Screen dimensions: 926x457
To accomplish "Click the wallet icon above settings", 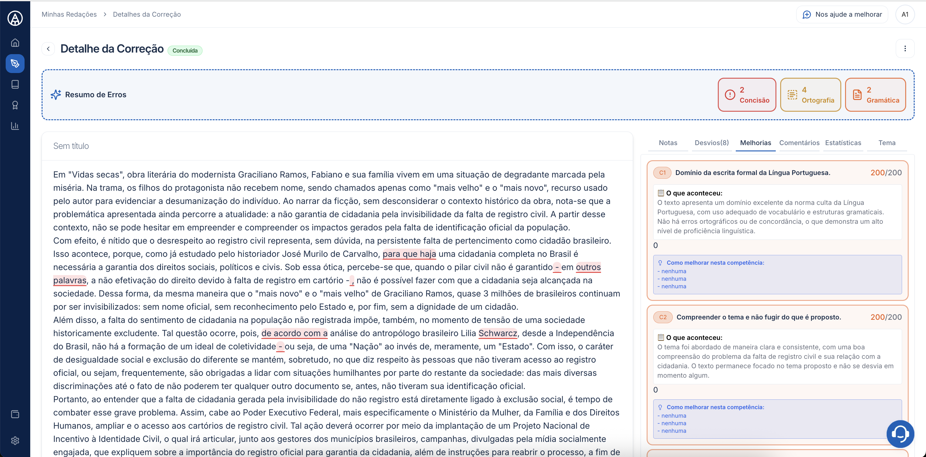I will point(15,414).
